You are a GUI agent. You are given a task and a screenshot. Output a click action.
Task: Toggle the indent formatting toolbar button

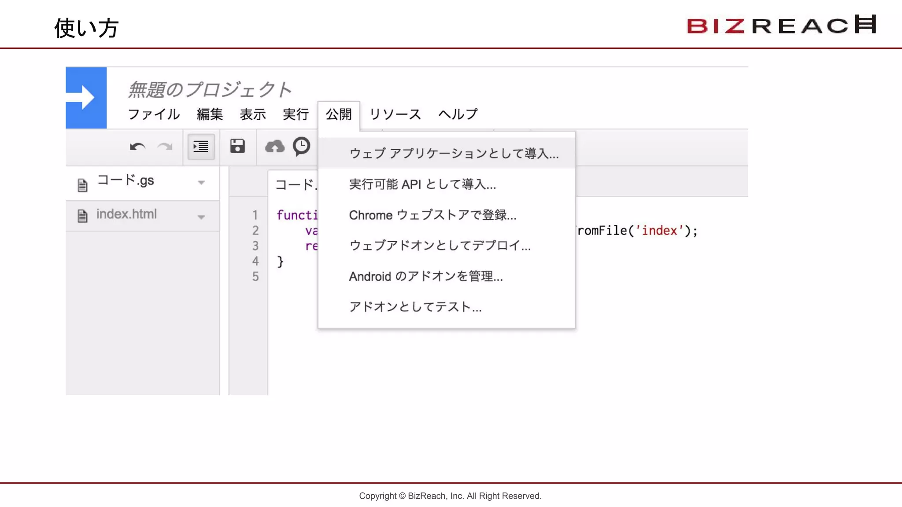pyautogui.click(x=201, y=147)
